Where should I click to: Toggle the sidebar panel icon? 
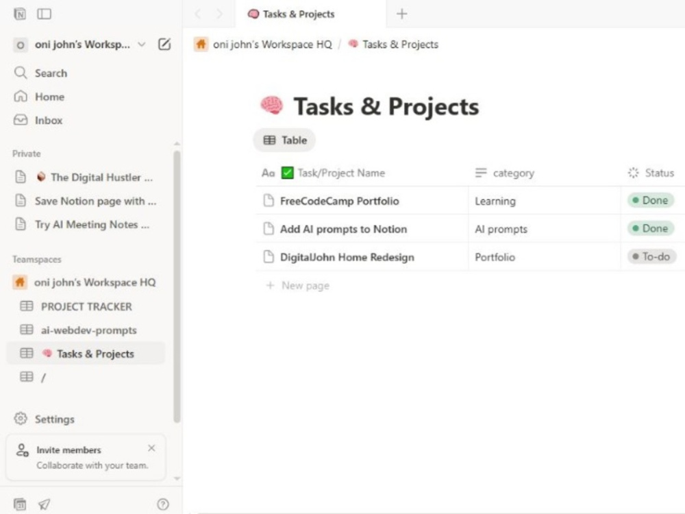pos(44,14)
